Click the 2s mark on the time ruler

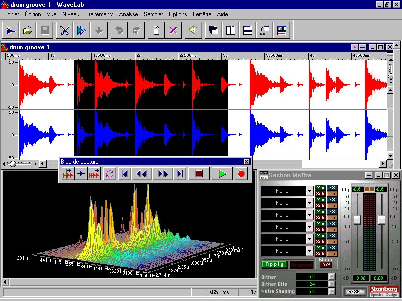139,55
